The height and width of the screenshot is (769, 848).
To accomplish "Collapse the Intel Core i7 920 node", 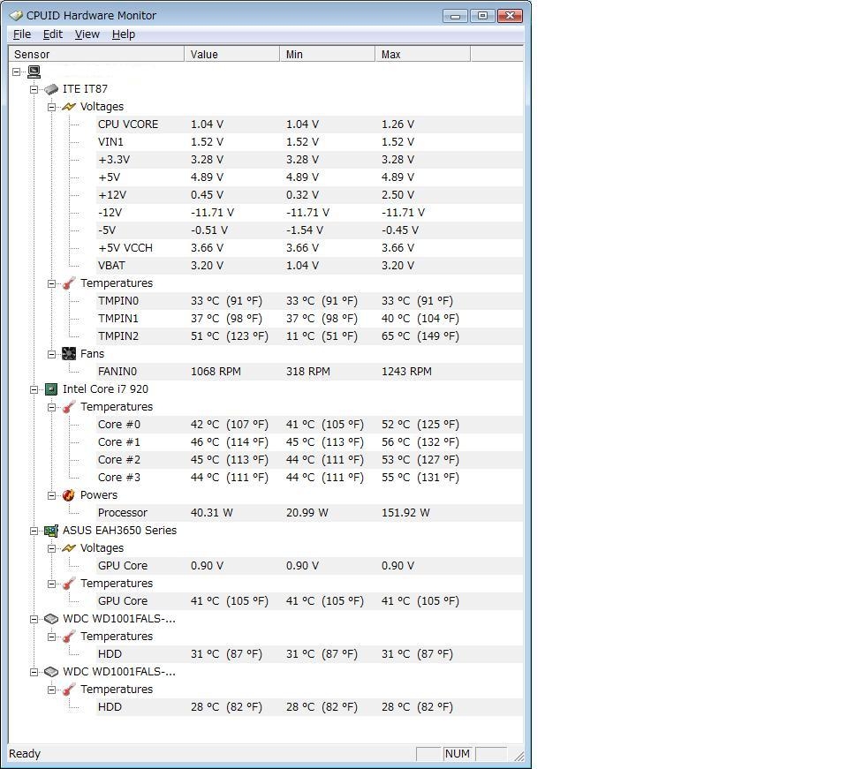I will pos(34,389).
